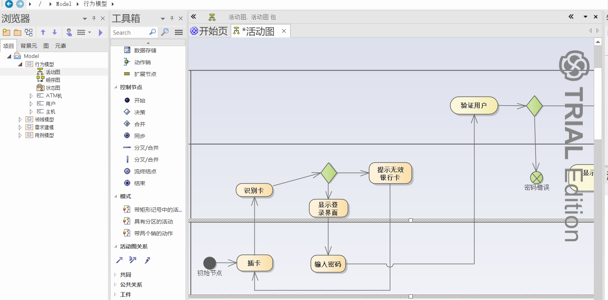
Task: Open the 背景元 tab in browser
Action: click(29, 46)
